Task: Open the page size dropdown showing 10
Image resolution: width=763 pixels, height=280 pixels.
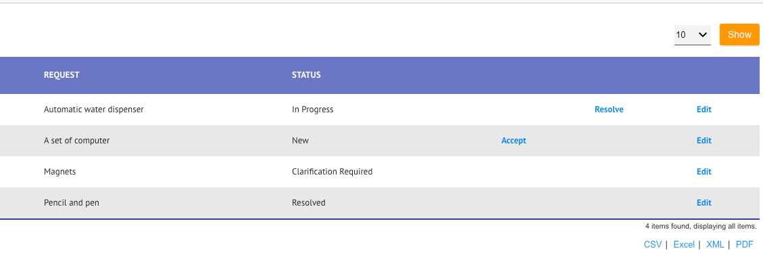Action: click(x=692, y=34)
